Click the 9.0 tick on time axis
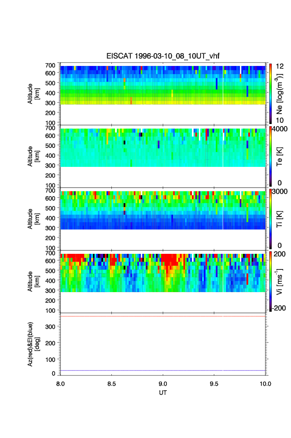This screenshot has width=291, height=438. [x=163, y=384]
